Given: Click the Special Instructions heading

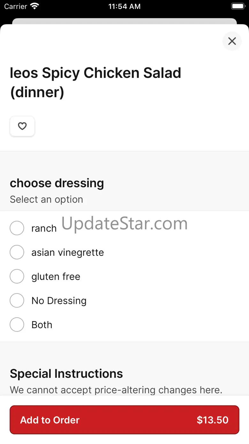Looking at the screenshot, I should (x=66, y=374).
